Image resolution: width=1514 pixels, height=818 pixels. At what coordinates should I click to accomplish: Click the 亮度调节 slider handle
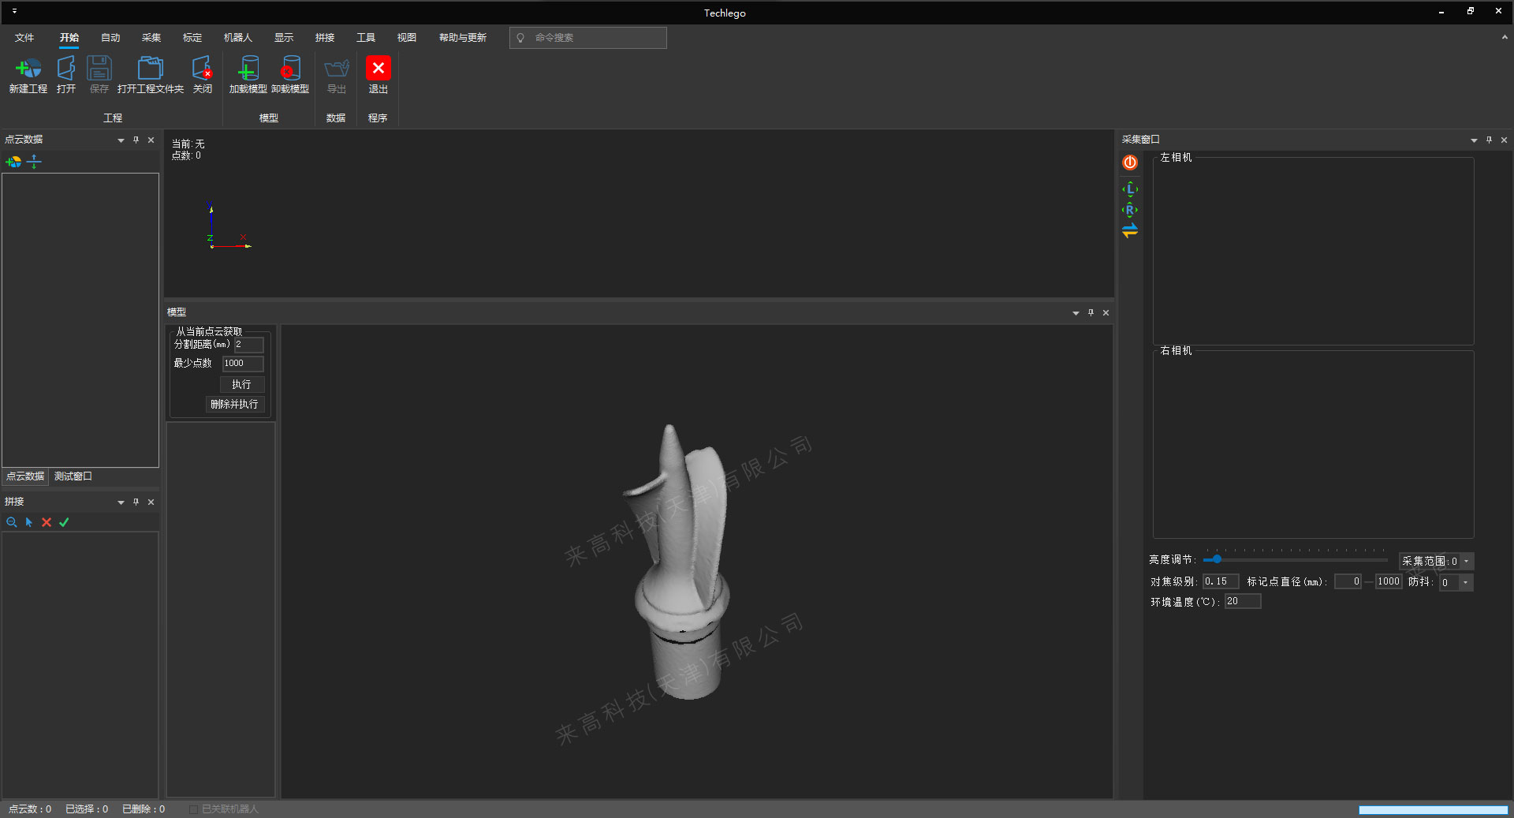click(1217, 559)
